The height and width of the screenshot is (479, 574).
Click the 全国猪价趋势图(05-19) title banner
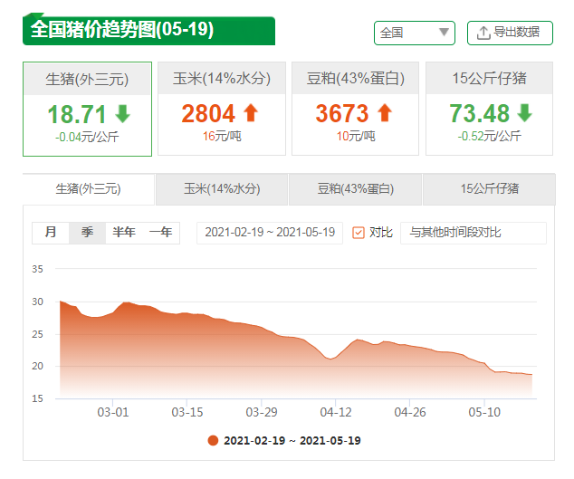click(x=149, y=30)
